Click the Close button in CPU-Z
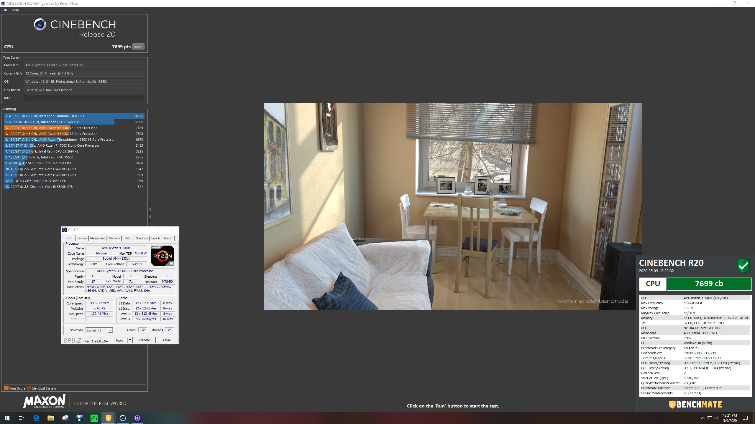Viewport: 755px width, 424px height. 167,340
